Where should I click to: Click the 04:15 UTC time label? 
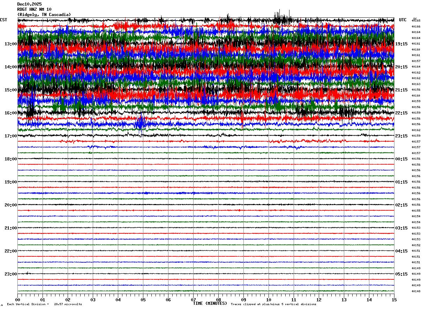click(401, 251)
